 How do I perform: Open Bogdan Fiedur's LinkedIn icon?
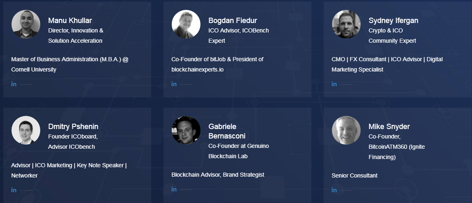click(174, 84)
